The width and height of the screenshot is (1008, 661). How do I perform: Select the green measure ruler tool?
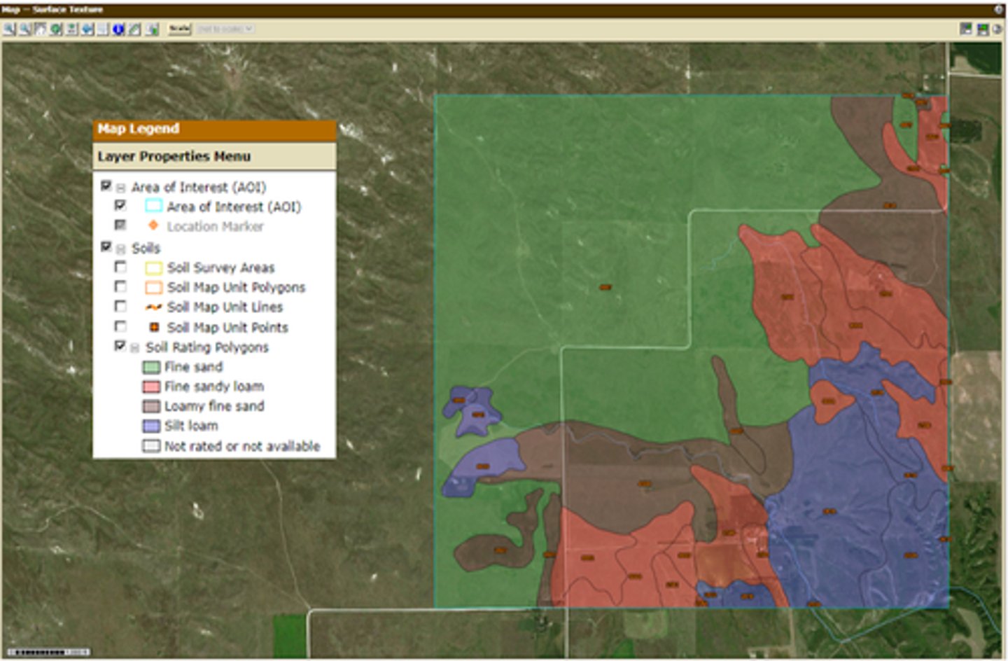[x=134, y=29]
